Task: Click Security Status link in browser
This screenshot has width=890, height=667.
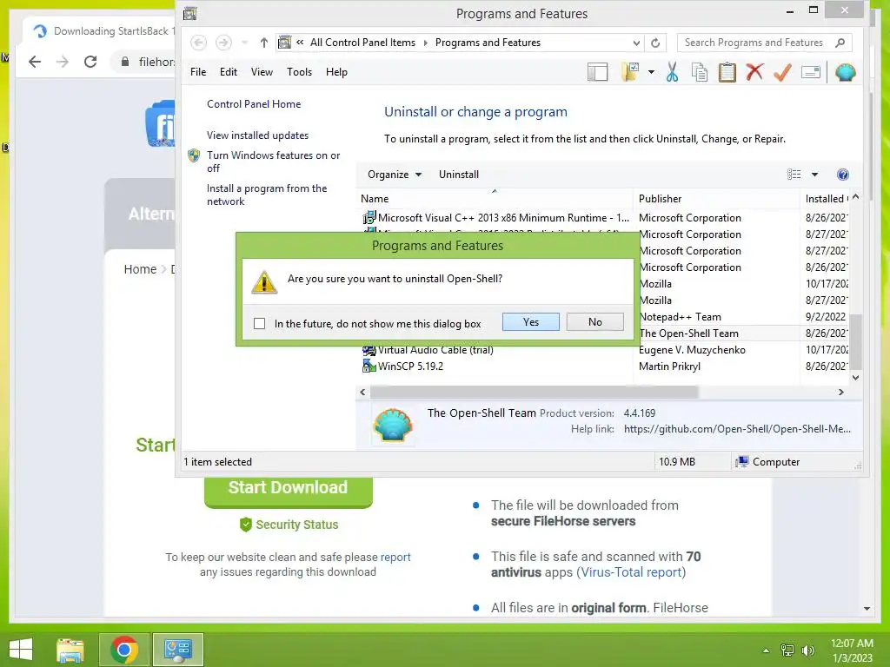Action: coord(289,525)
